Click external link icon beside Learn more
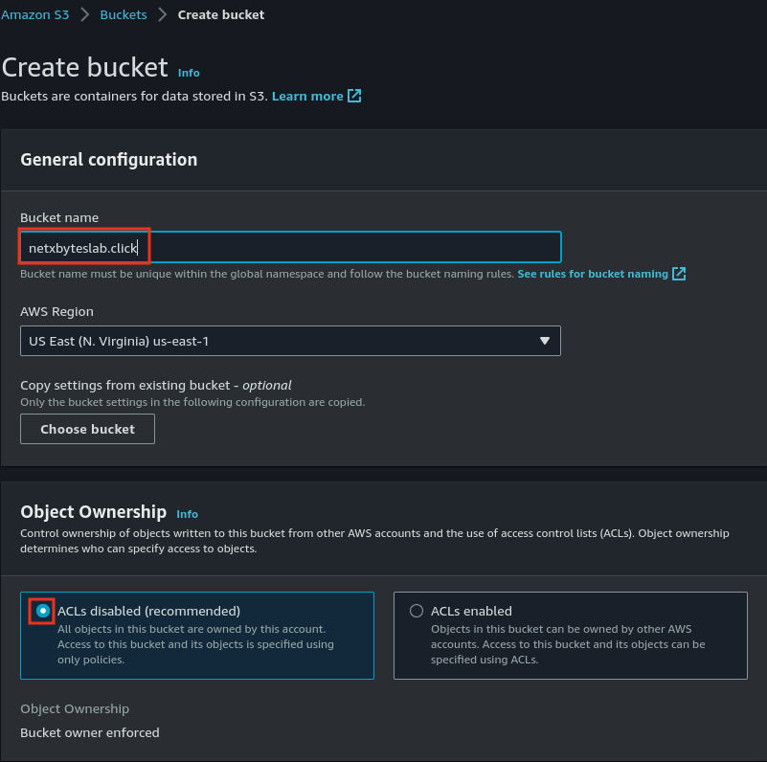The image size is (767, 762). 354,96
